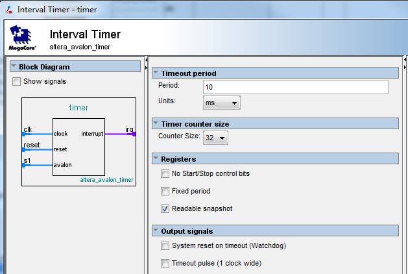Click the s1 avalon port endpoint
Viewport: 408px width, 274px height.
click(23, 165)
